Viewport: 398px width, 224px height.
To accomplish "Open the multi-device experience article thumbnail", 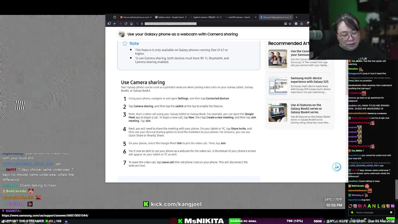I will click(278, 86).
